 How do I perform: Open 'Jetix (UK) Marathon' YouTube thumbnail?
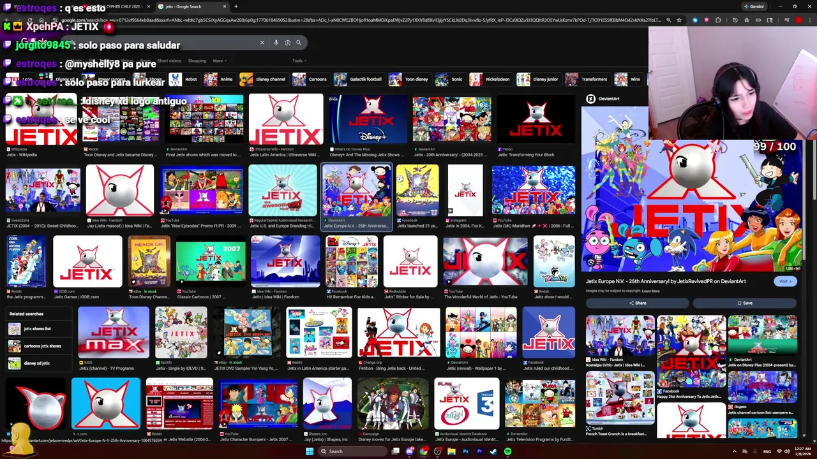(533, 191)
